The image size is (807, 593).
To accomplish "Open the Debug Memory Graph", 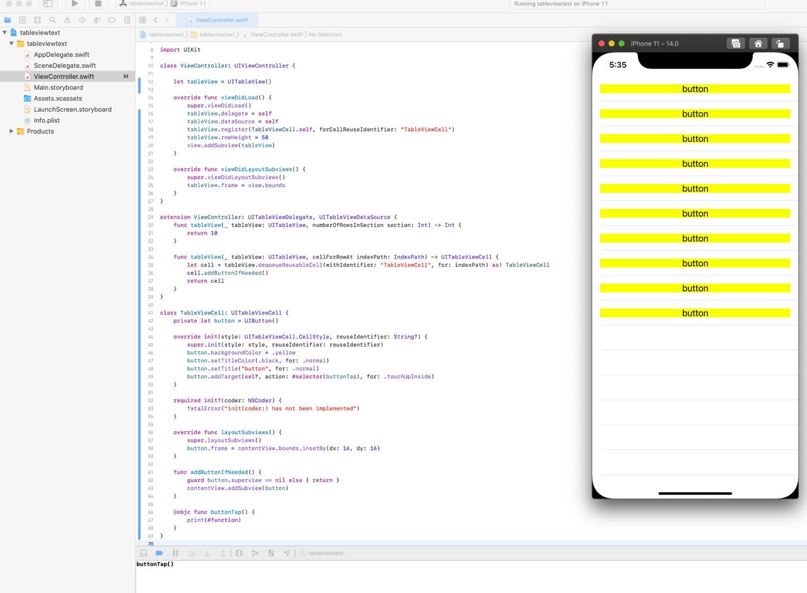I will click(x=255, y=553).
